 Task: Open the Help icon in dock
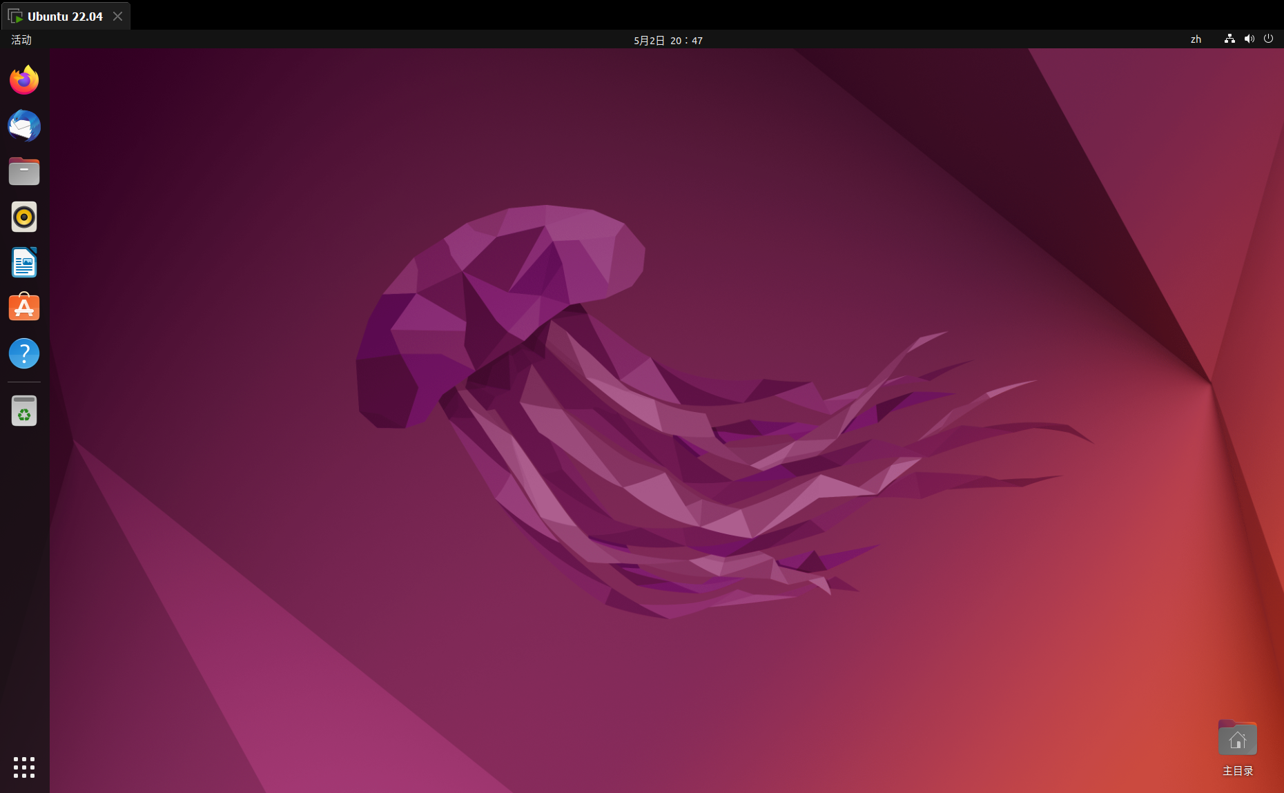pyautogui.click(x=24, y=353)
